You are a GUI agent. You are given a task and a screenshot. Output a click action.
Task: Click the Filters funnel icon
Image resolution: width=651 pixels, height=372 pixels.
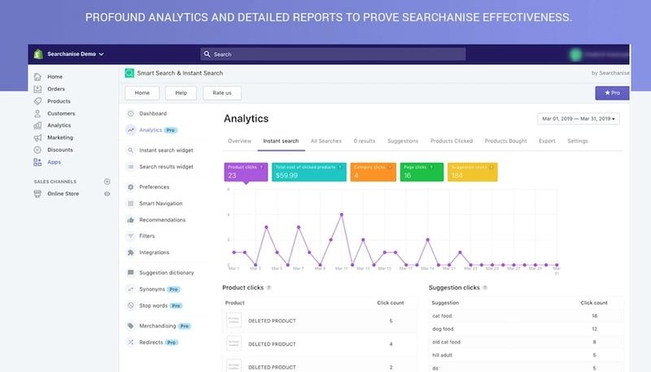click(x=131, y=236)
